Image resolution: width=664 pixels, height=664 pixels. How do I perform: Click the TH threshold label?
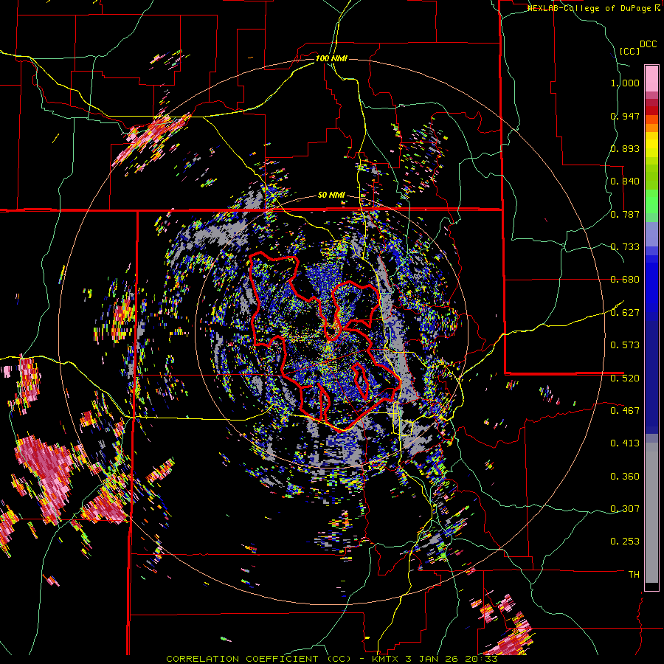pyautogui.click(x=634, y=574)
